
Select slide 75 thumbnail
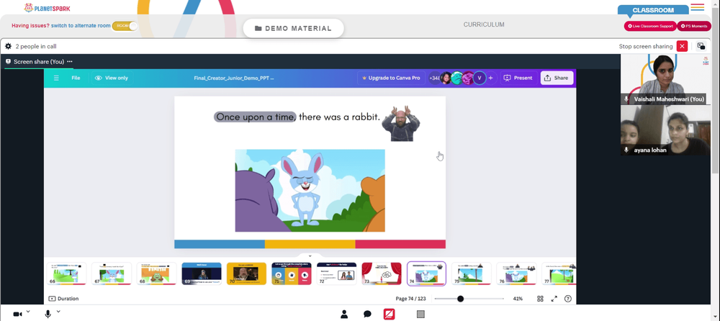coord(472,273)
